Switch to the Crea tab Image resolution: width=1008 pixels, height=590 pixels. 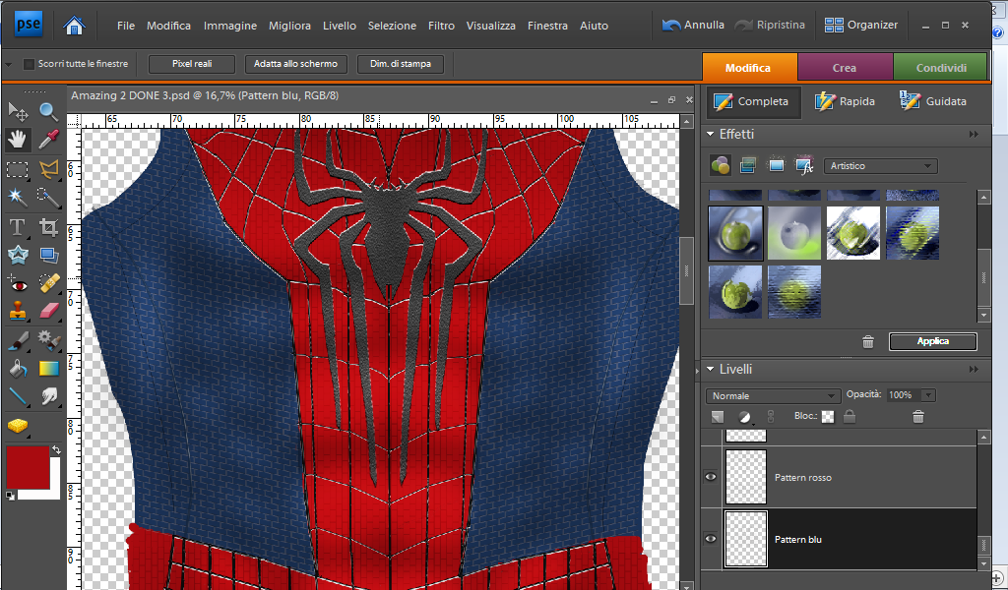point(845,68)
